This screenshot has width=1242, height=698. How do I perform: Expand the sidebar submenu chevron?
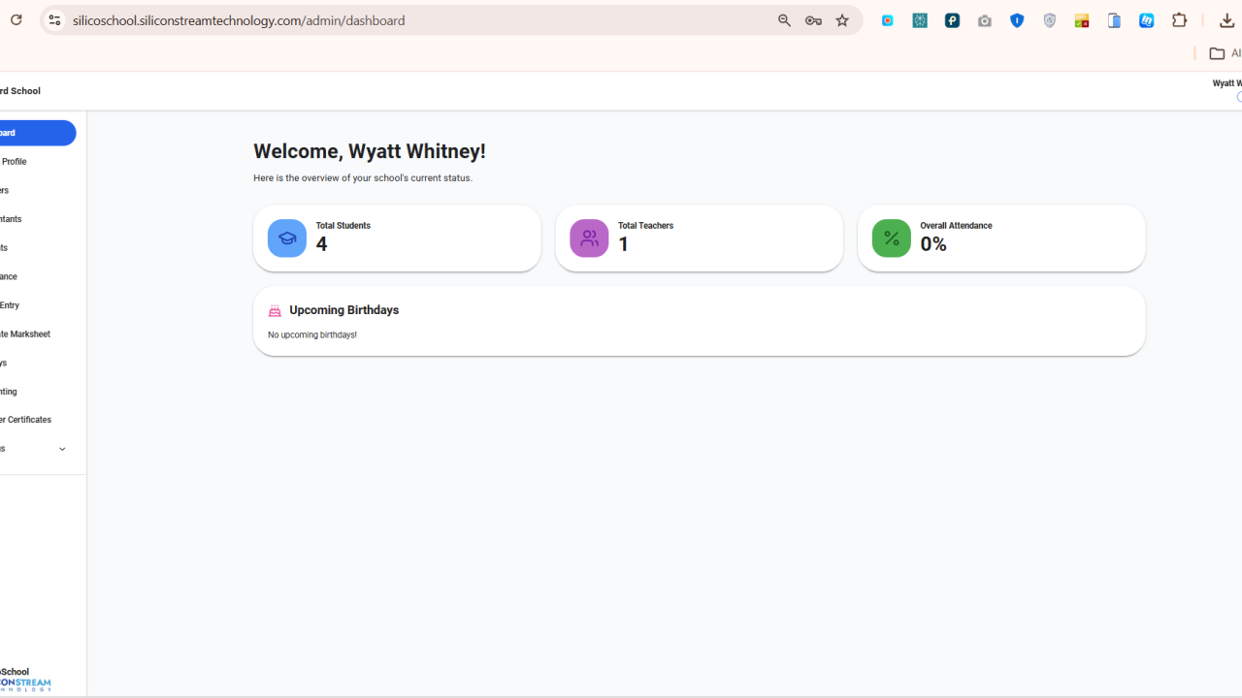62,449
